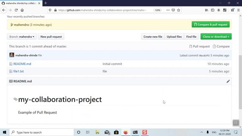242x136 pixels.
Task: Open the file1.txt file link
Action: (19, 71)
